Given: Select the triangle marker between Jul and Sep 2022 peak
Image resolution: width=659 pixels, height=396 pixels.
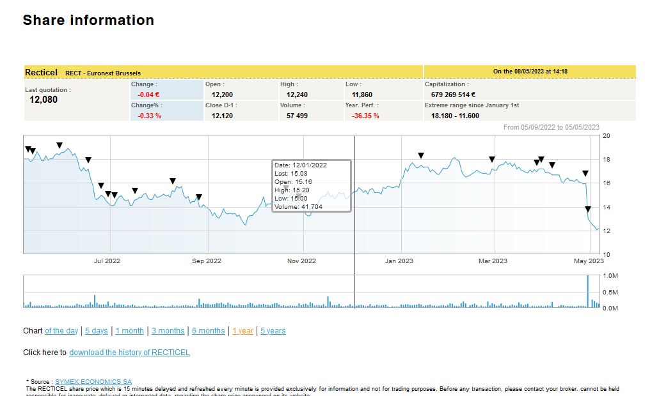Looking at the screenshot, I should pos(173,181).
